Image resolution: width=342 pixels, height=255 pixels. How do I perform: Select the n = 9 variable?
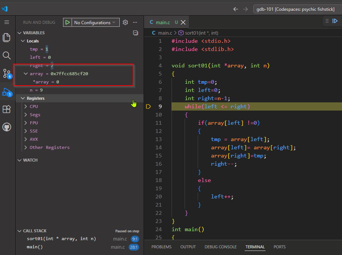pos(79,90)
